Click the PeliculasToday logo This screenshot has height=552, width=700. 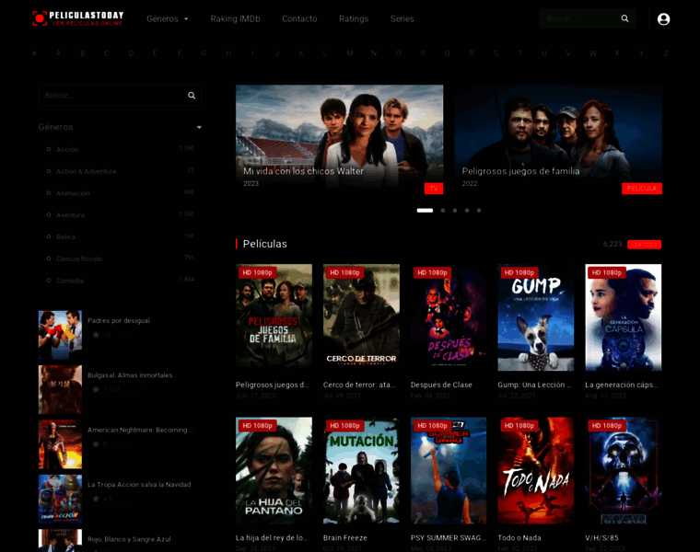[77, 18]
